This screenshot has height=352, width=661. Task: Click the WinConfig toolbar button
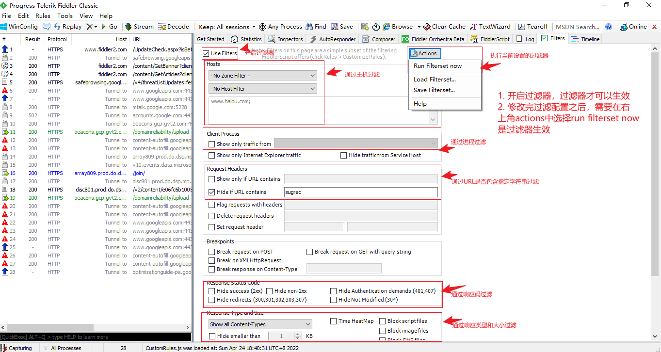pyautogui.click(x=19, y=27)
